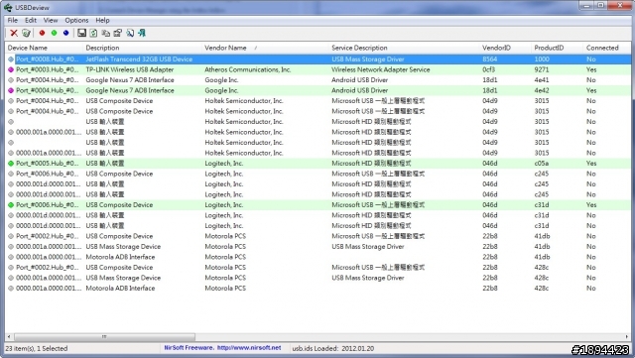635x358 pixels.
Task: Open the Help menu
Action: [x=102, y=20]
